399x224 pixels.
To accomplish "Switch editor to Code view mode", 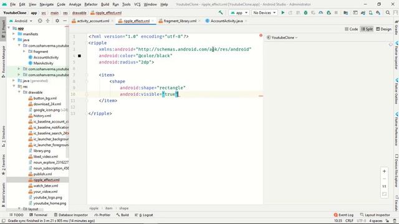I will pyautogui.click(x=351, y=29).
